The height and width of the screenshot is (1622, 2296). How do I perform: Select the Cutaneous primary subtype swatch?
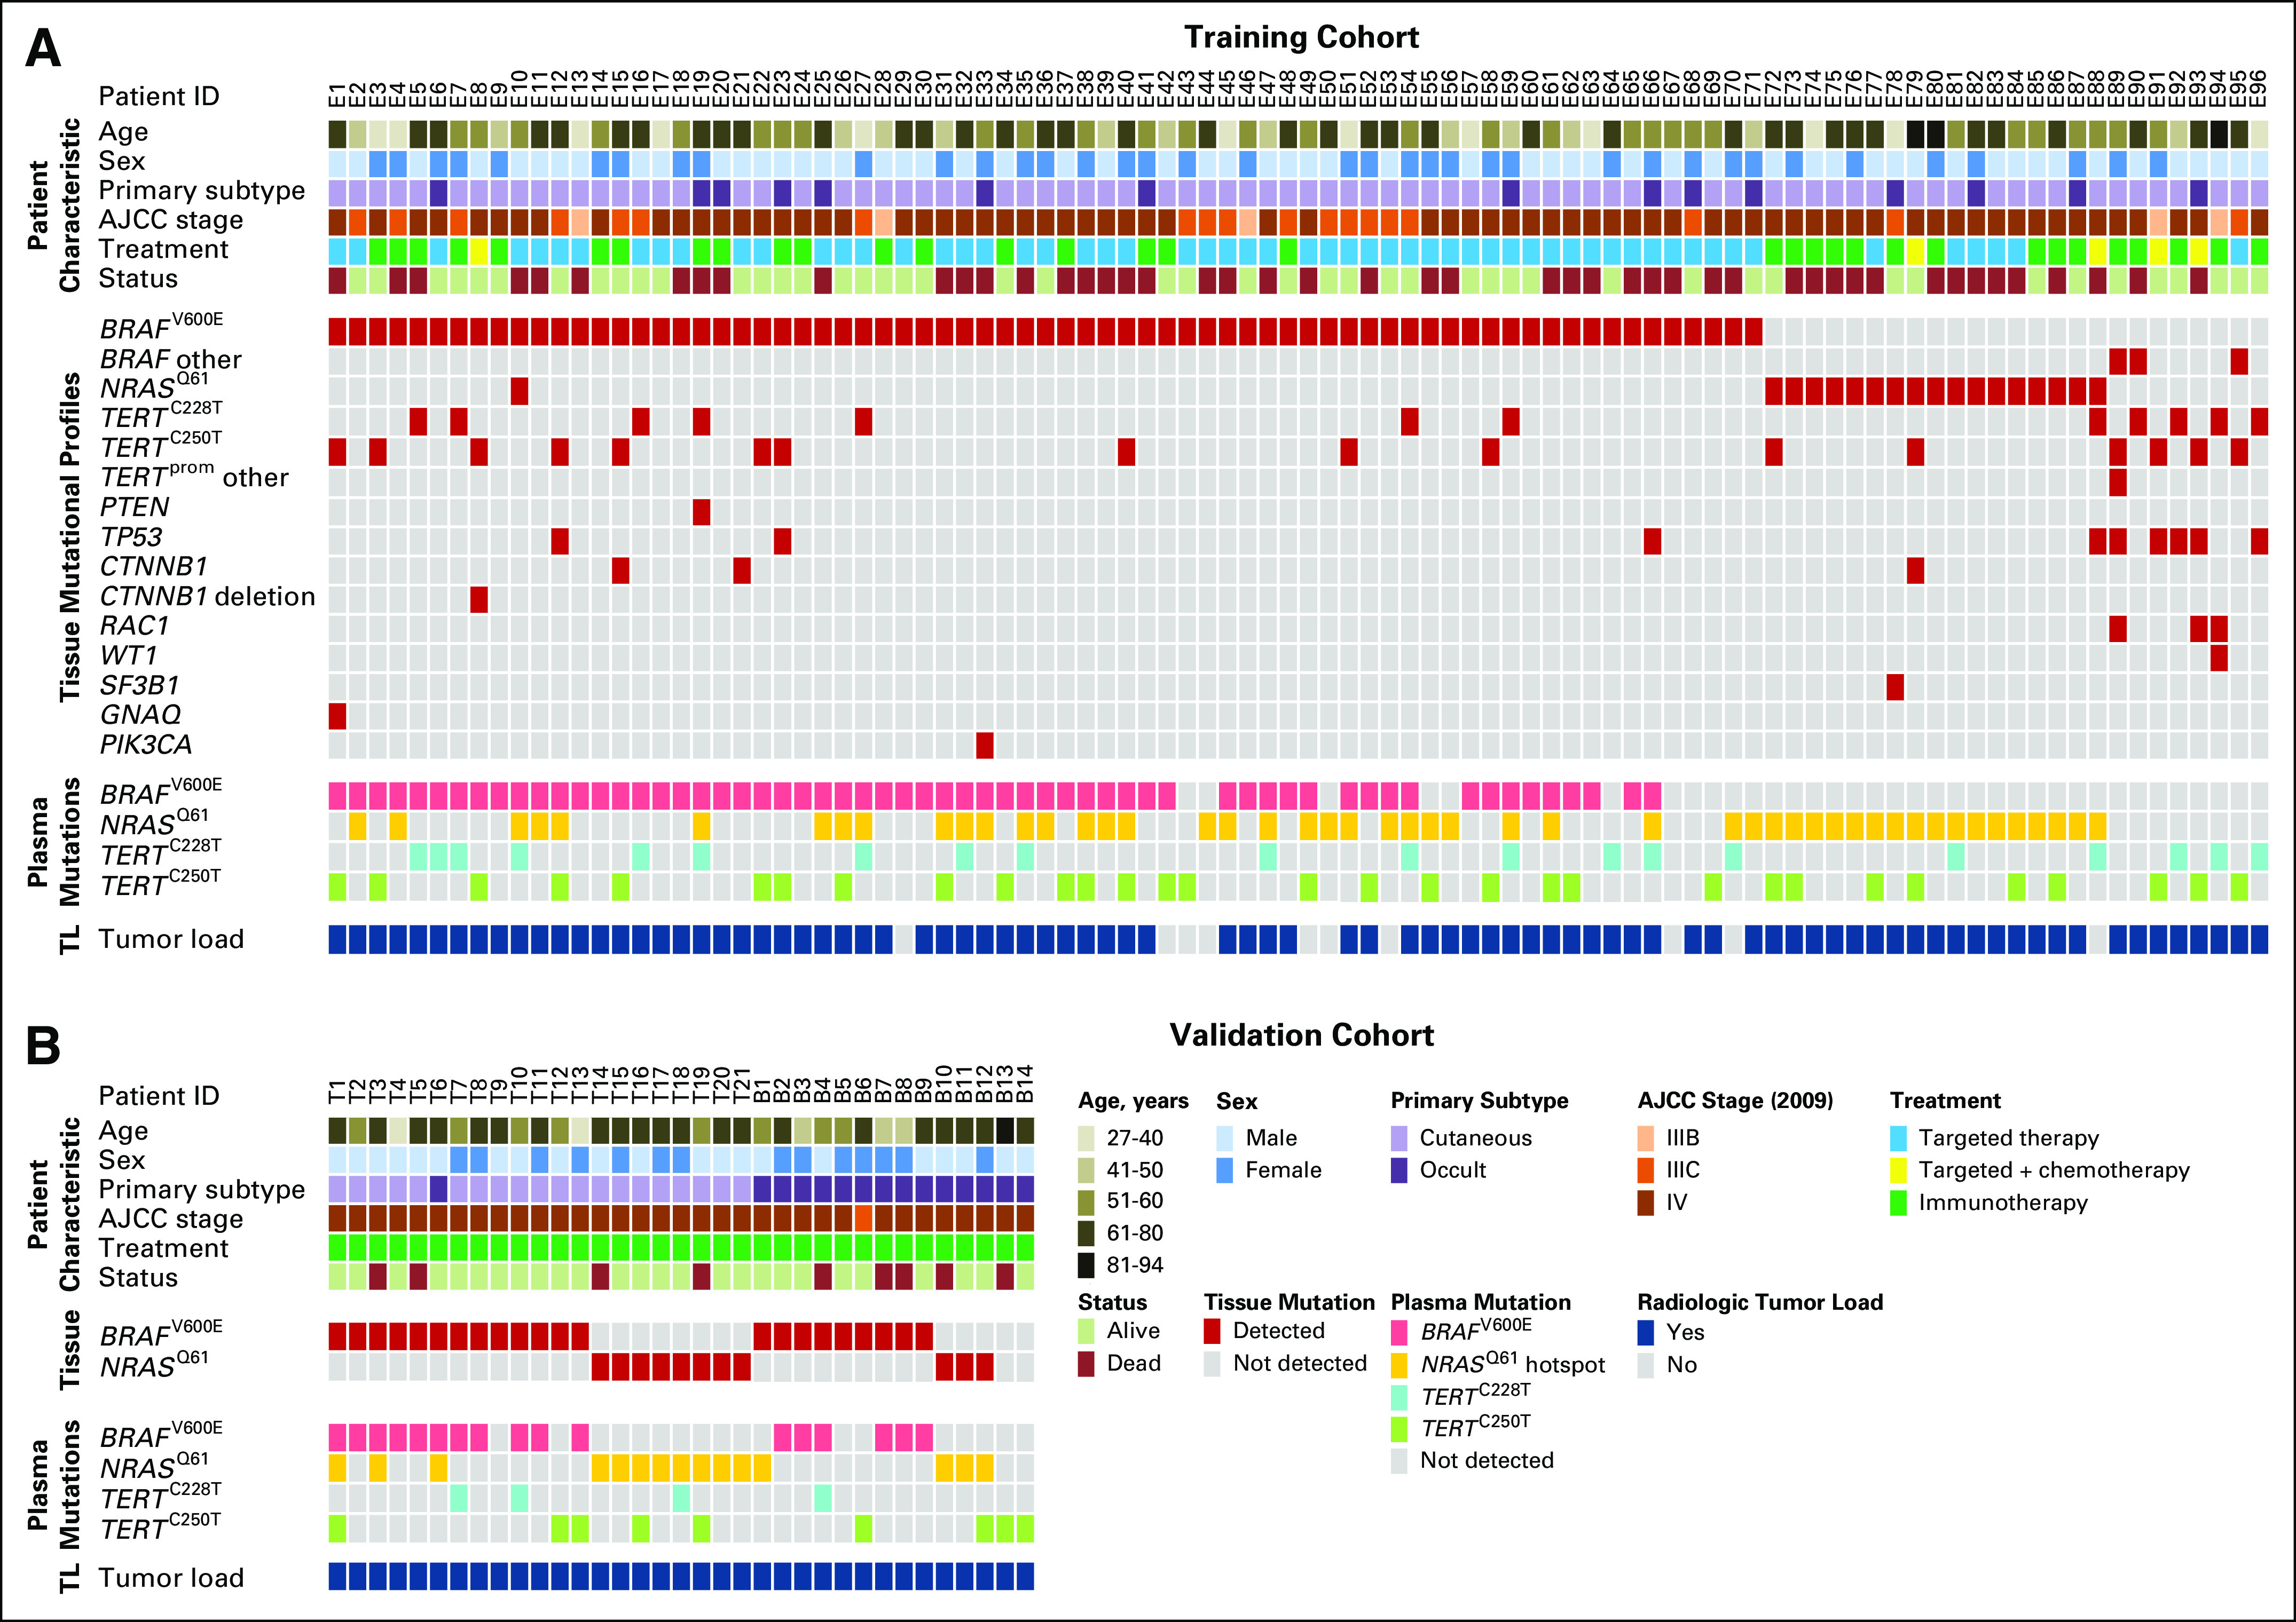coord(1399,1137)
